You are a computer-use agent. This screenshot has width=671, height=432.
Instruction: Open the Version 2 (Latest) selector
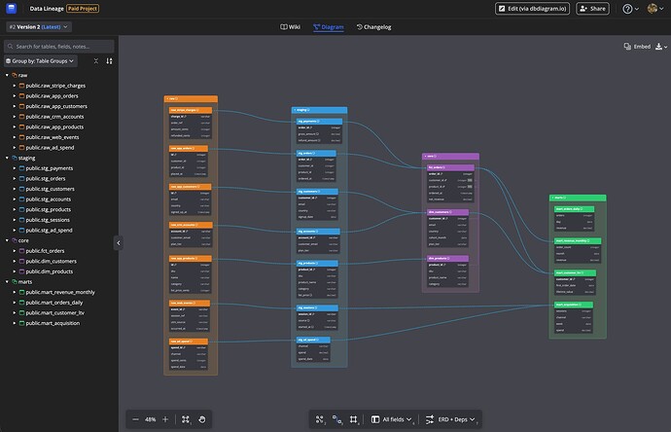click(39, 27)
